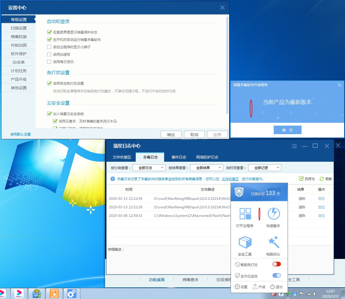
Task: Click 刷新 refresh icon in log center
Action: click(x=322, y=179)
